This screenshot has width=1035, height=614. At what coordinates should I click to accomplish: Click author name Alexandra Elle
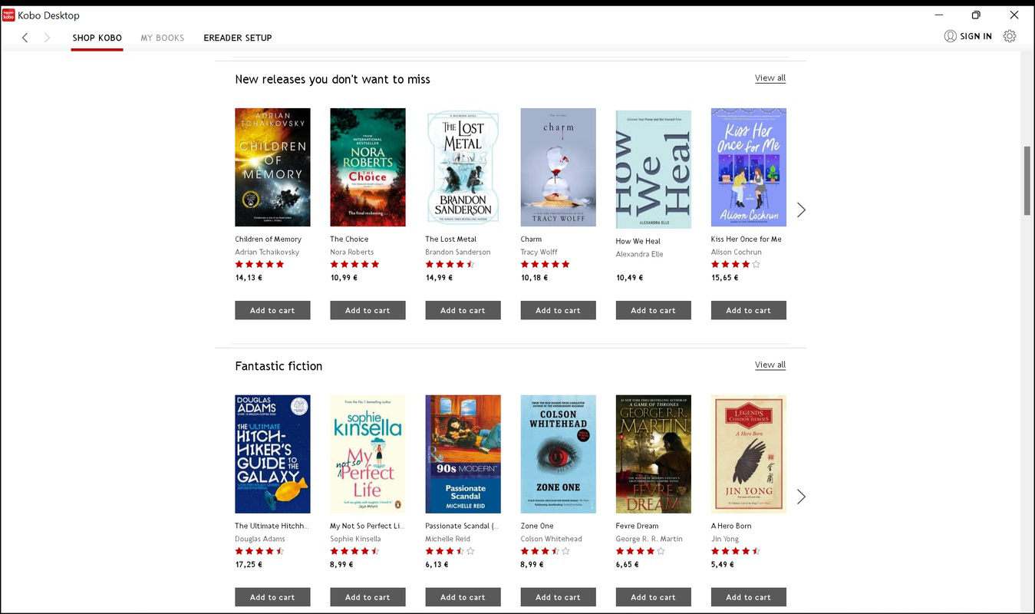click(x=639, y=254)
